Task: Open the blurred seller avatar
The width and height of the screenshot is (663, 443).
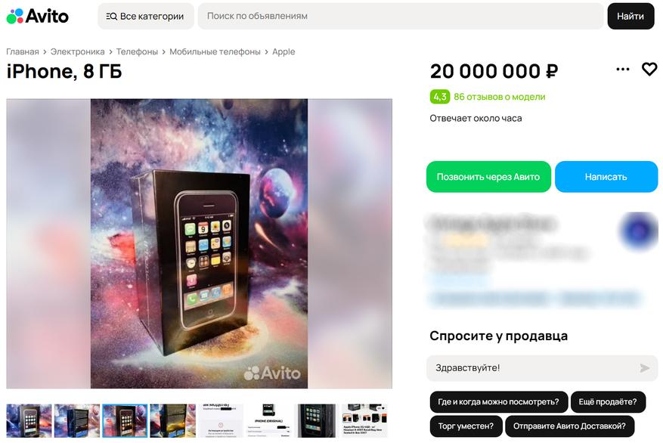Action: 639,231
